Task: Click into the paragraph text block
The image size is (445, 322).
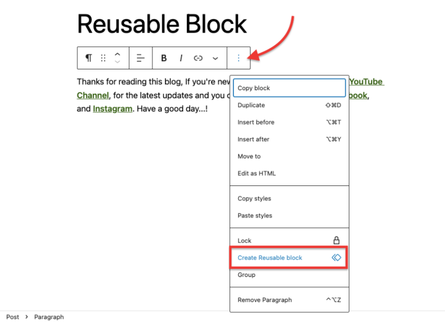Action: tap(153, 95)
